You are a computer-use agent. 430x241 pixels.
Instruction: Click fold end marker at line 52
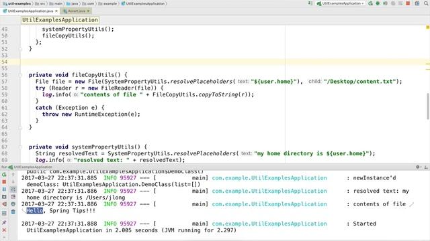(21, 49)
